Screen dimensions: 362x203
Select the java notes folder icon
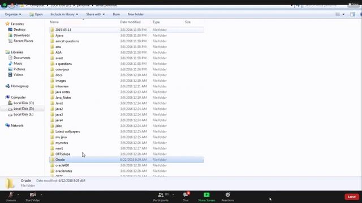click(52, 92)
